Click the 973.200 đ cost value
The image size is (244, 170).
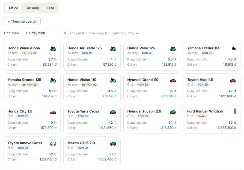49,127
